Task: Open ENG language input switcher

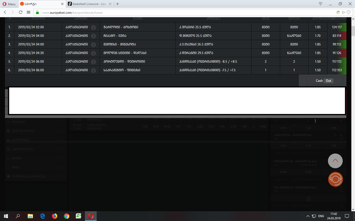Action: pos(321,216)
